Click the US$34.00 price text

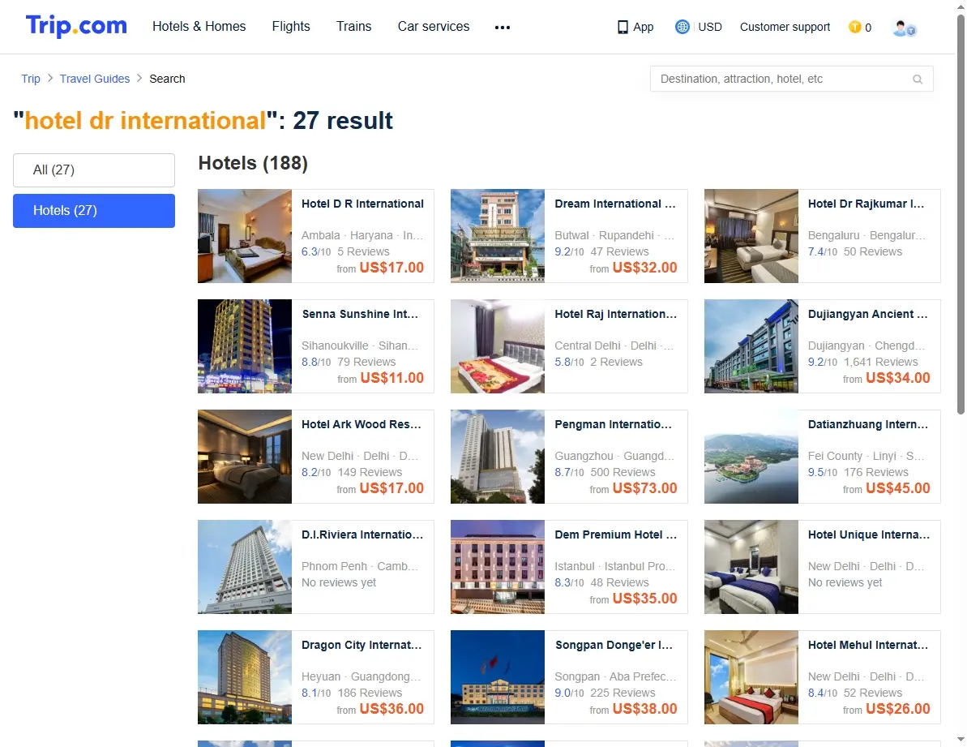tap(898, 379)
